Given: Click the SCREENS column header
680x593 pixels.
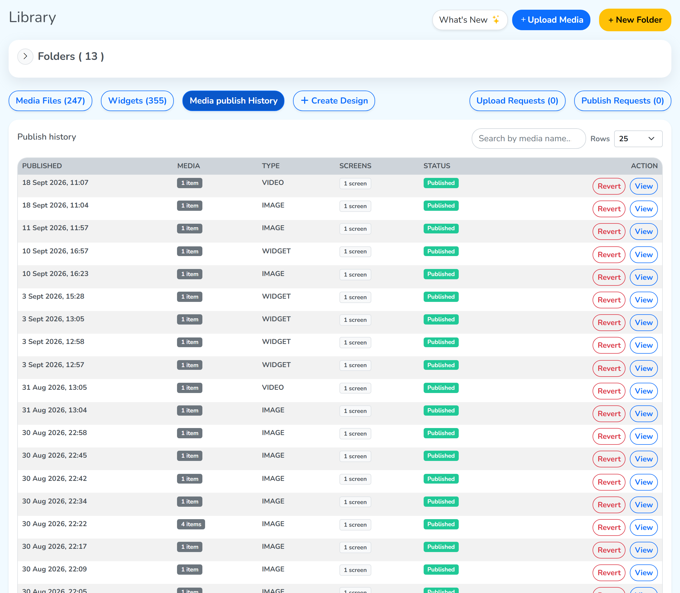Looking at the screenshot, I should [355, 166].
